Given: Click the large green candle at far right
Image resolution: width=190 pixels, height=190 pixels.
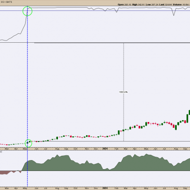Looking at the screenshot, I should 187,118.
